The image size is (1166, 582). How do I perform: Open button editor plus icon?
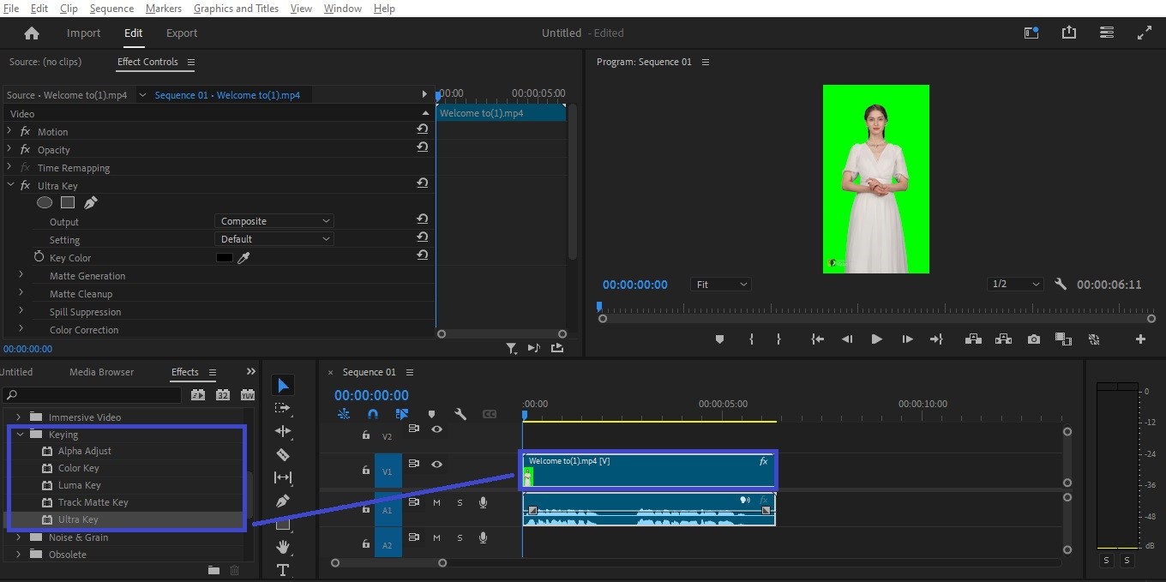coord(1140,339)
